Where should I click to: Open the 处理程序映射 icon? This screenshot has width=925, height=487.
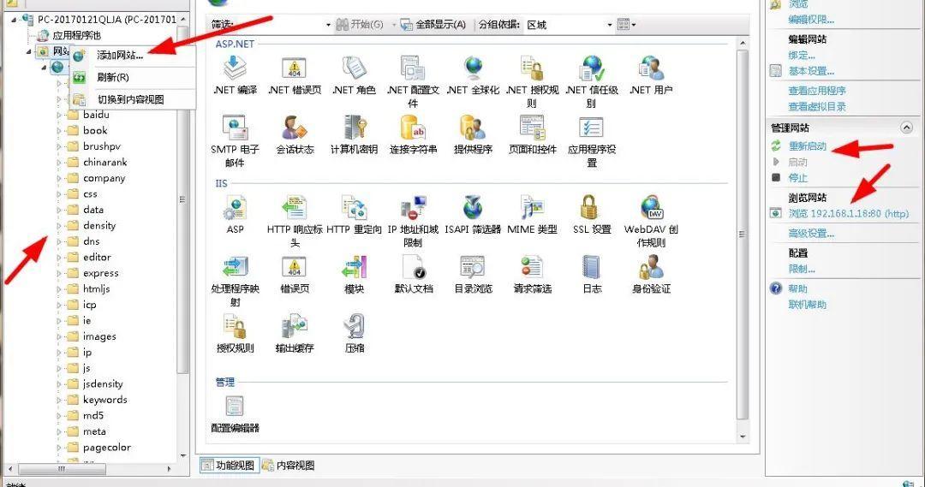[x=235, y=267]
